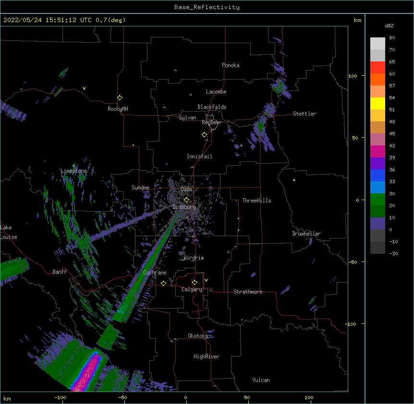Click the 65 dBZ red color swatch

(377, 67)
